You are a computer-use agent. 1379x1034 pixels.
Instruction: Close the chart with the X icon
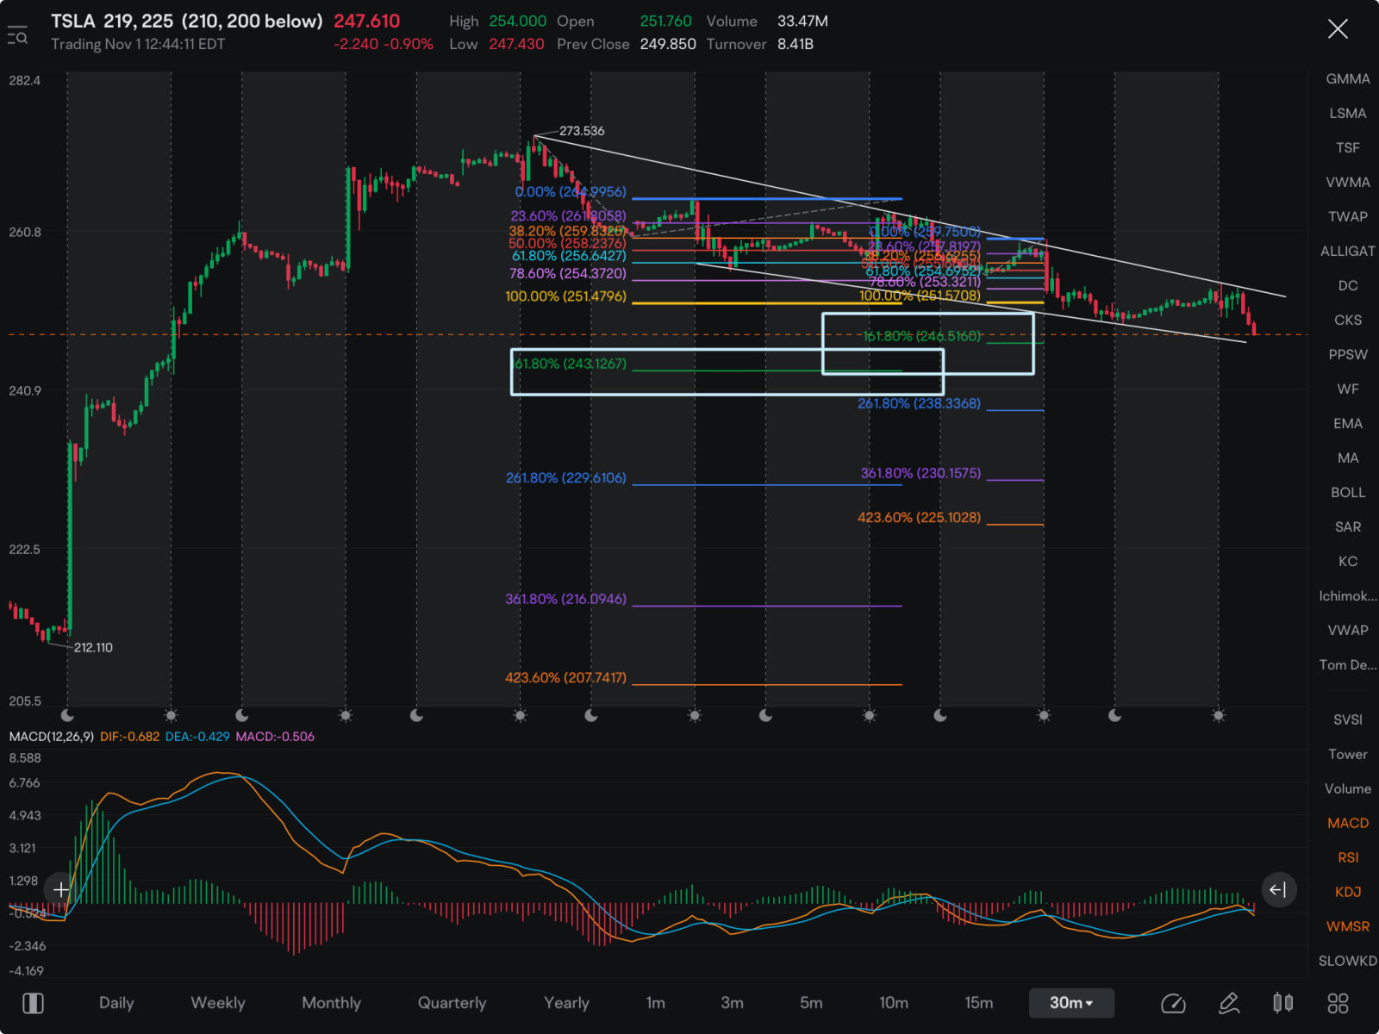point(1338,29)
